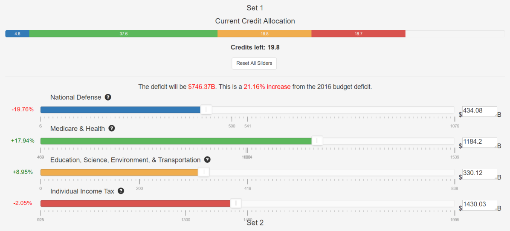Click the Medicare & Health slider handle

[x=317, y=141]
